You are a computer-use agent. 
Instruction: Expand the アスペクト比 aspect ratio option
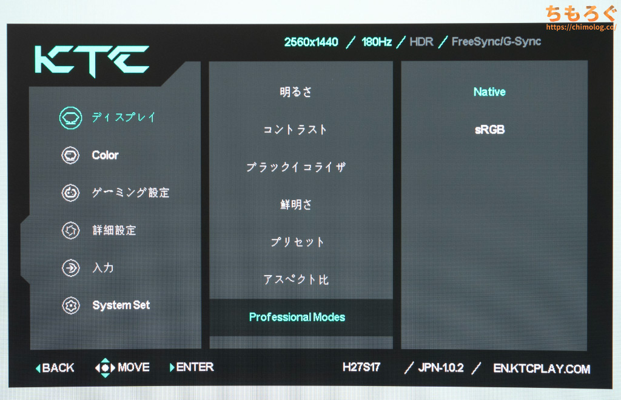(296, 280)
